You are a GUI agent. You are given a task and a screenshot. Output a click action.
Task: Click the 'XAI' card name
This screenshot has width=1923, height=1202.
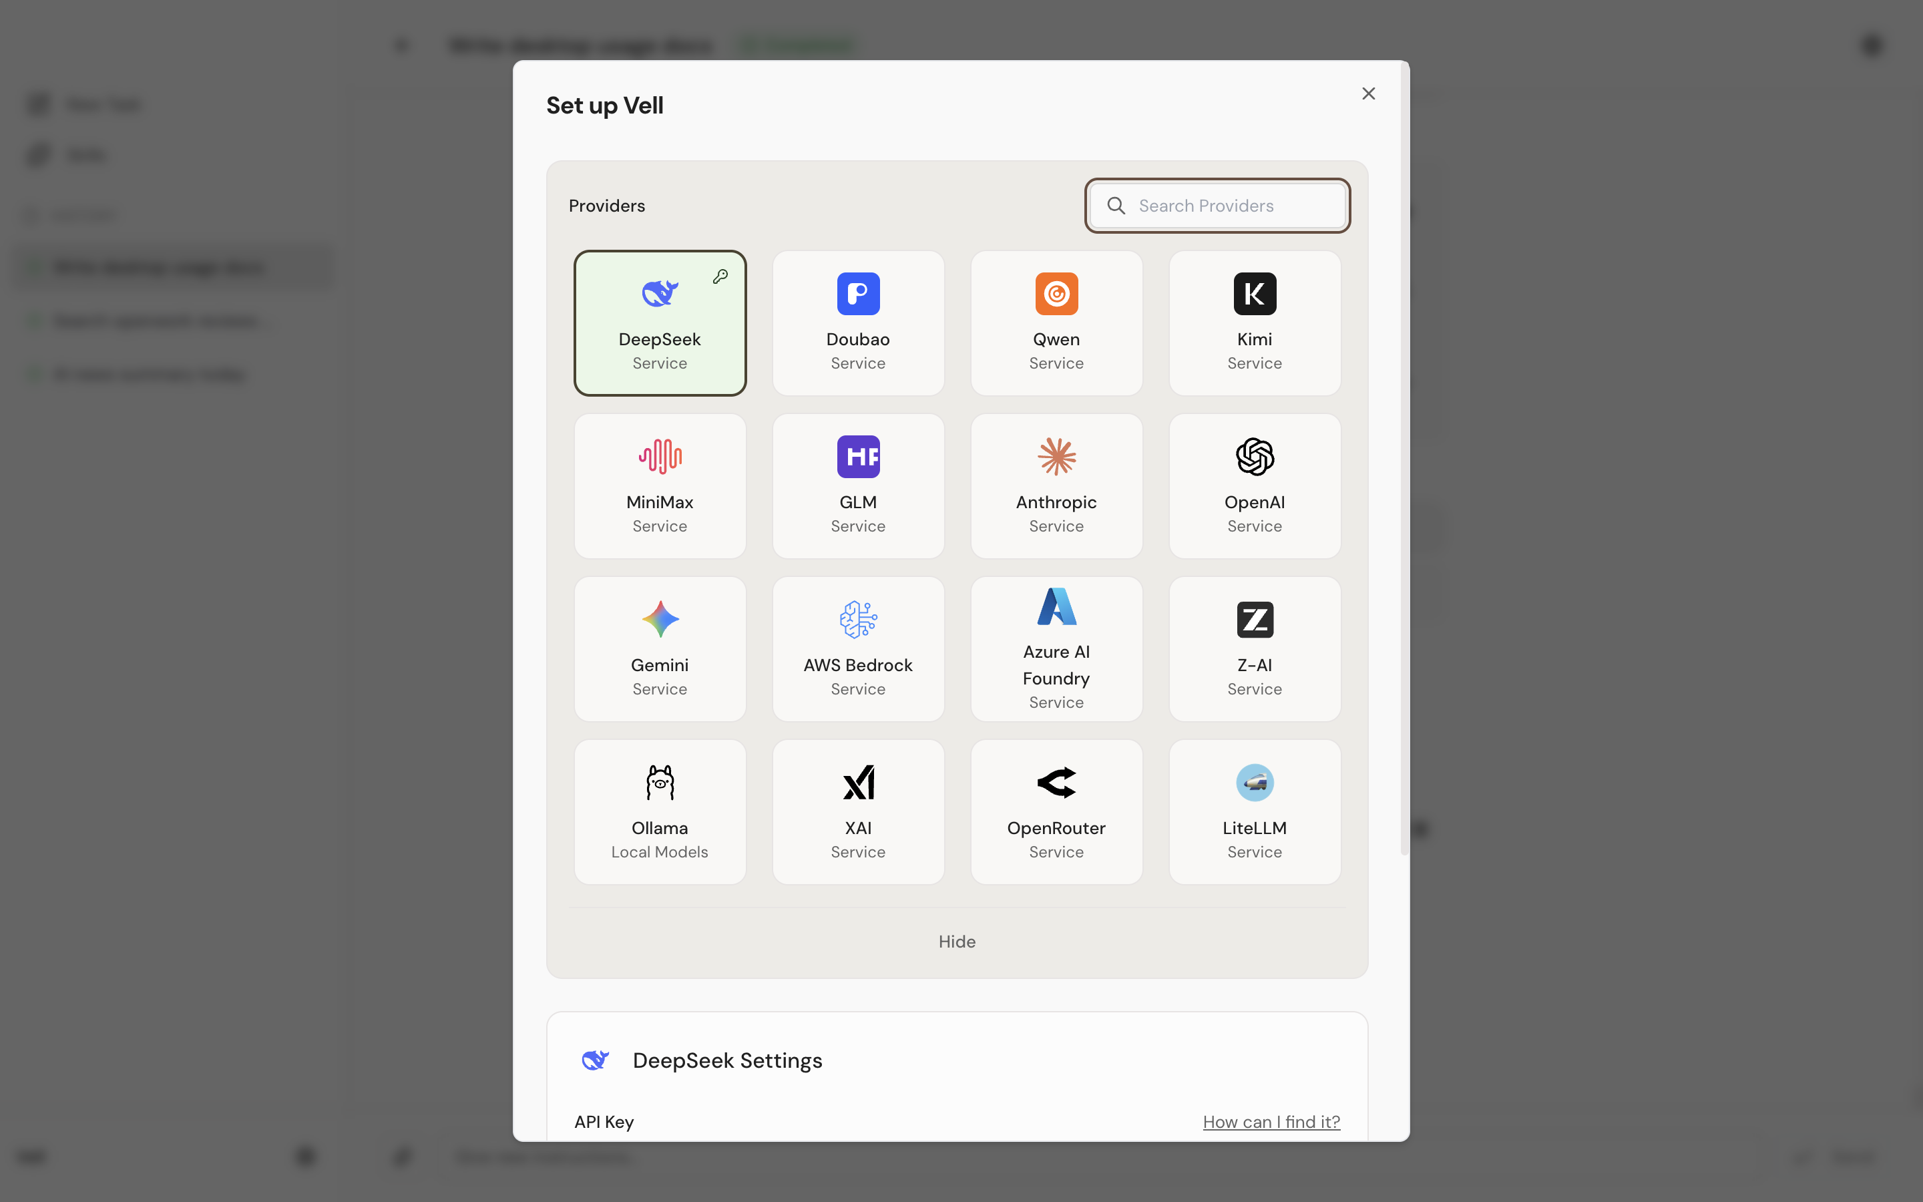pos(858,828)
